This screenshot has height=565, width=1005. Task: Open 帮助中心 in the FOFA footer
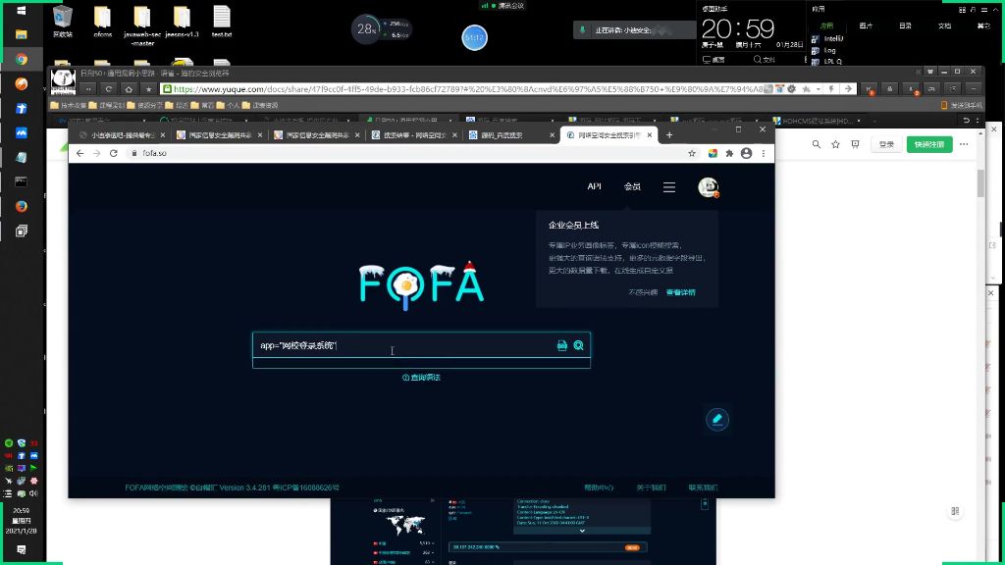(599, 488)
